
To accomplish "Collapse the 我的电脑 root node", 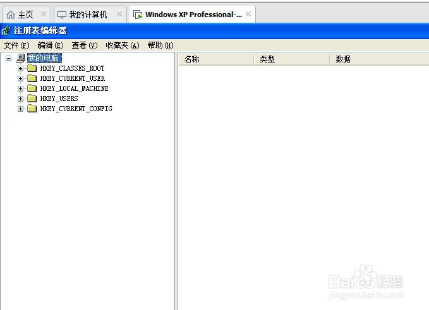I will click(8, 58).
